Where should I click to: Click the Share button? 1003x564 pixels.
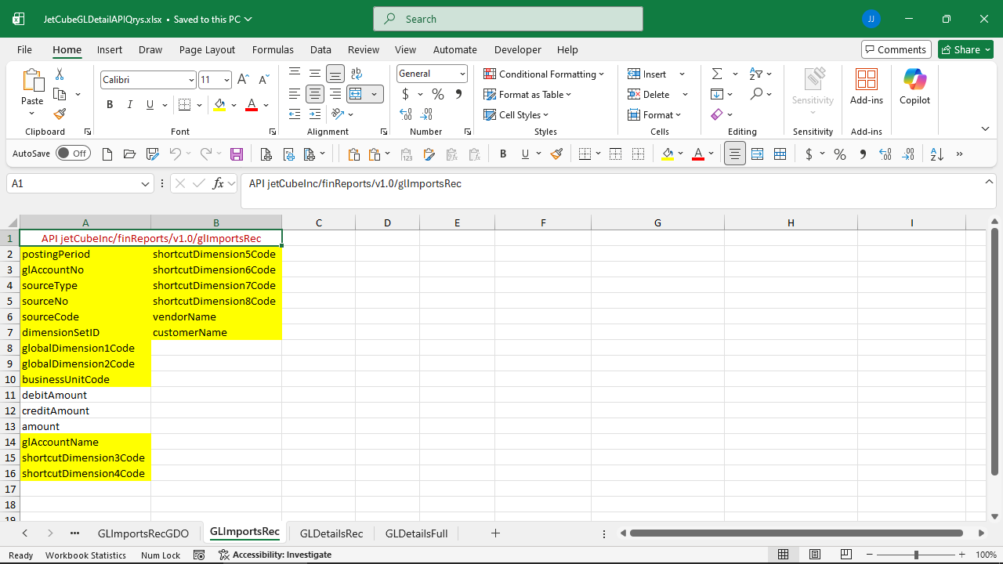[965, 49]
